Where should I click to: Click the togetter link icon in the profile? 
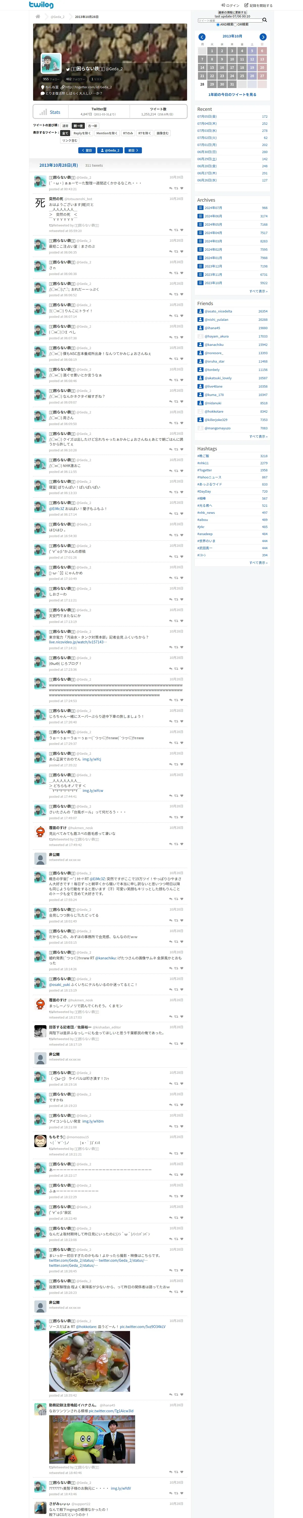pos(63,87)
